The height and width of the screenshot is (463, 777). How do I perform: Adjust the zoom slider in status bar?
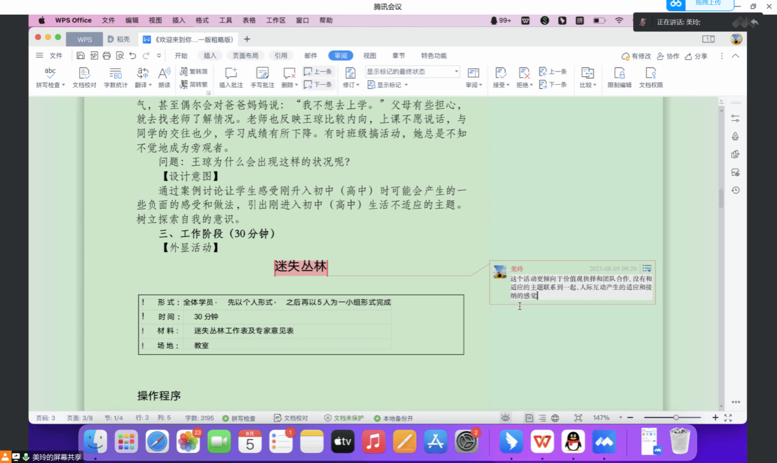(676, 418)
